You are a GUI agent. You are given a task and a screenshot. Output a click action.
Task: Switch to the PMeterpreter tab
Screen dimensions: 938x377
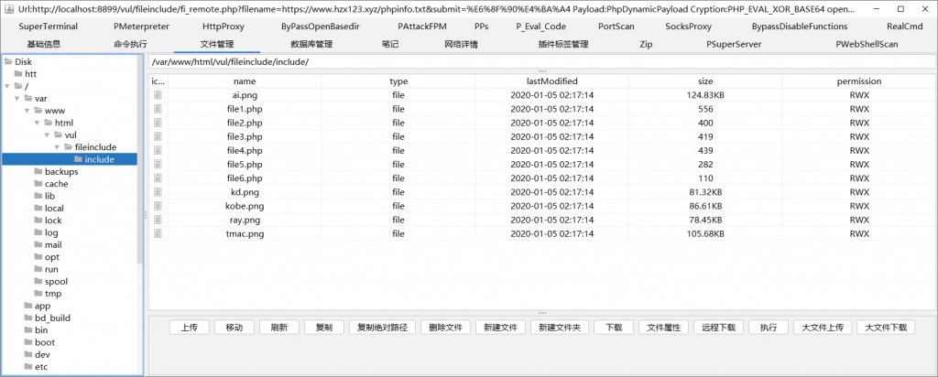tap(141, 27)
